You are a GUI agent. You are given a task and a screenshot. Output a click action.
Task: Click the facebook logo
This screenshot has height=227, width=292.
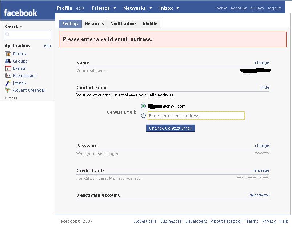pos(20,13)
